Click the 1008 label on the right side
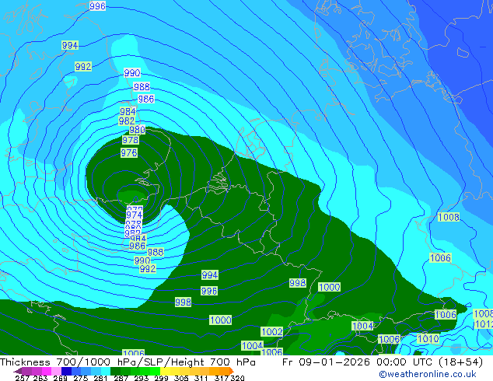Viewport: 493px width, 381px height. tap(449, 217)
